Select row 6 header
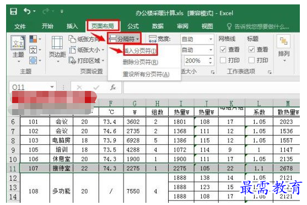Viewport: 307px width, 205px height. (13, 122)
